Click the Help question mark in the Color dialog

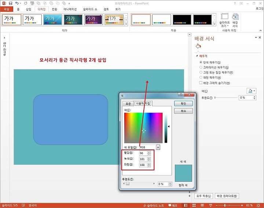pyautogui.click(x=181, y=95)
